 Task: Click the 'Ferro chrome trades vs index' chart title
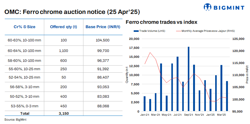161,22
